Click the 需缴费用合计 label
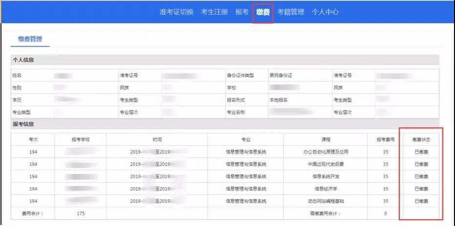 click(325, 213)
